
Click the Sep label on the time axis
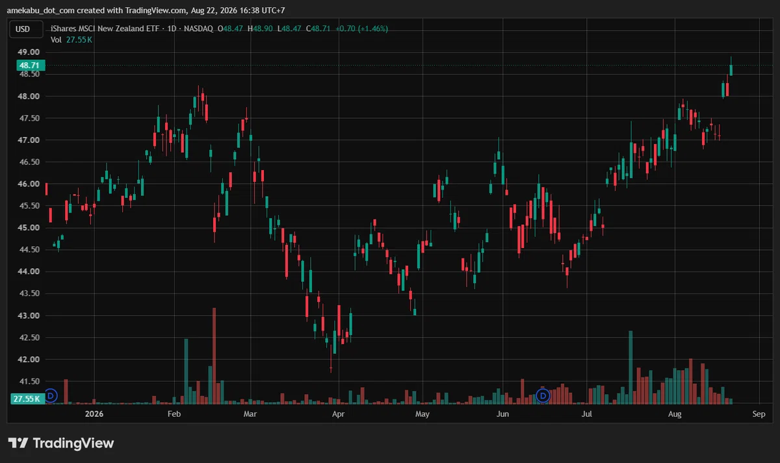(x=759, y=414)
